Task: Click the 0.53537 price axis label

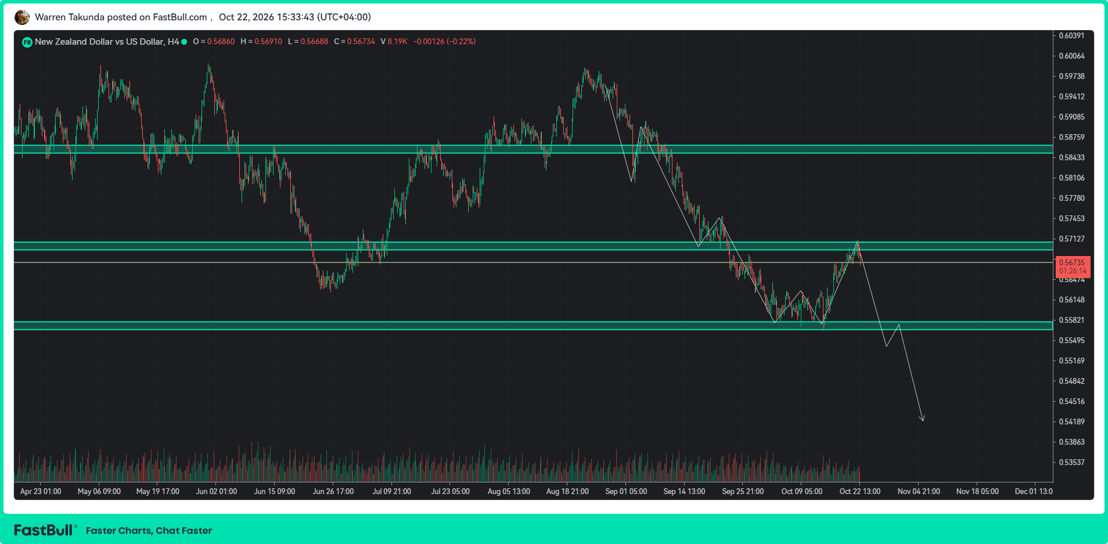Action: [x=1071, y=462]
